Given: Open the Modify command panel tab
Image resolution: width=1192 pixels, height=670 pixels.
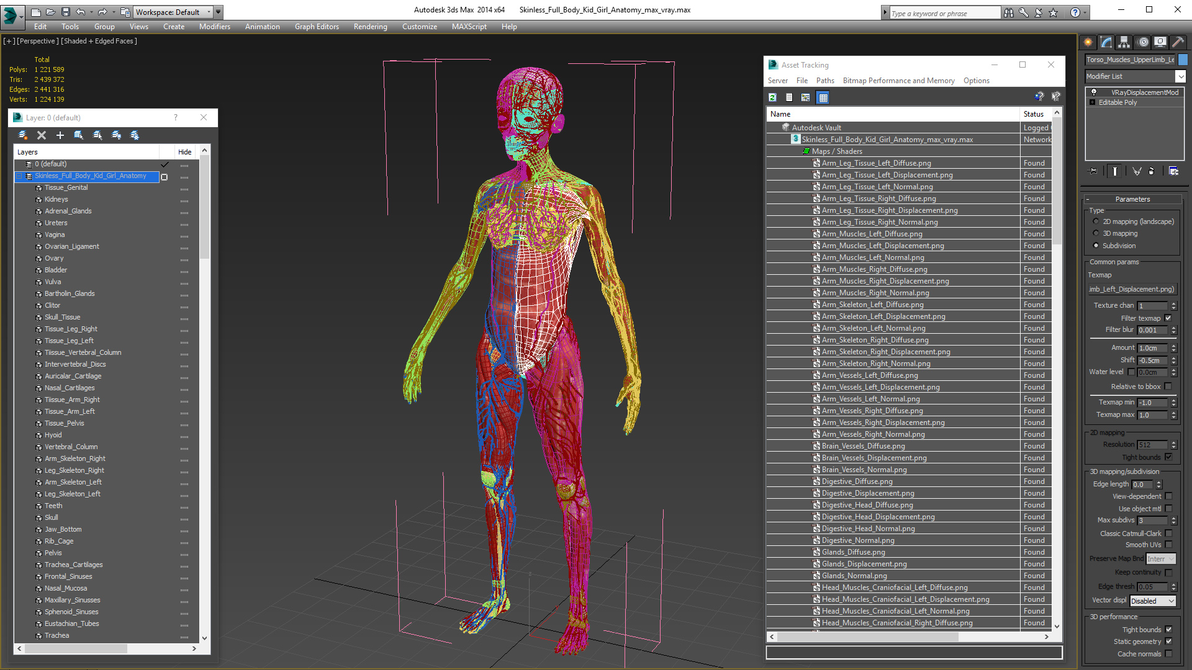Looking at the screenshot, I should 1106,42.
